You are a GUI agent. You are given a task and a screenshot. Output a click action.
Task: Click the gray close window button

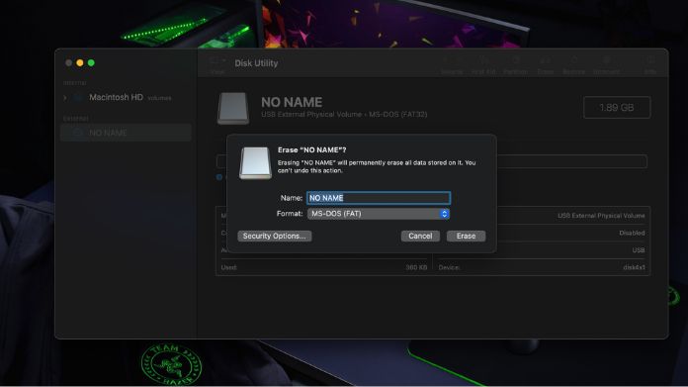point(68,62)
